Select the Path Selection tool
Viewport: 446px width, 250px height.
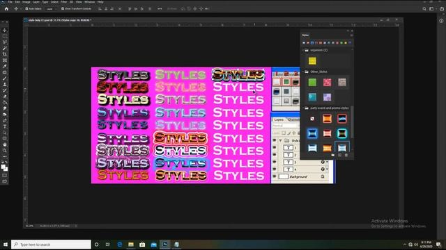pos(5,133)
